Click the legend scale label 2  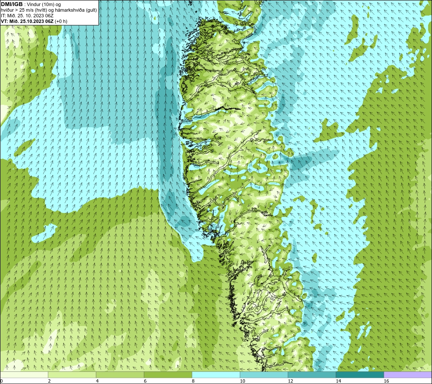(49, 381)
